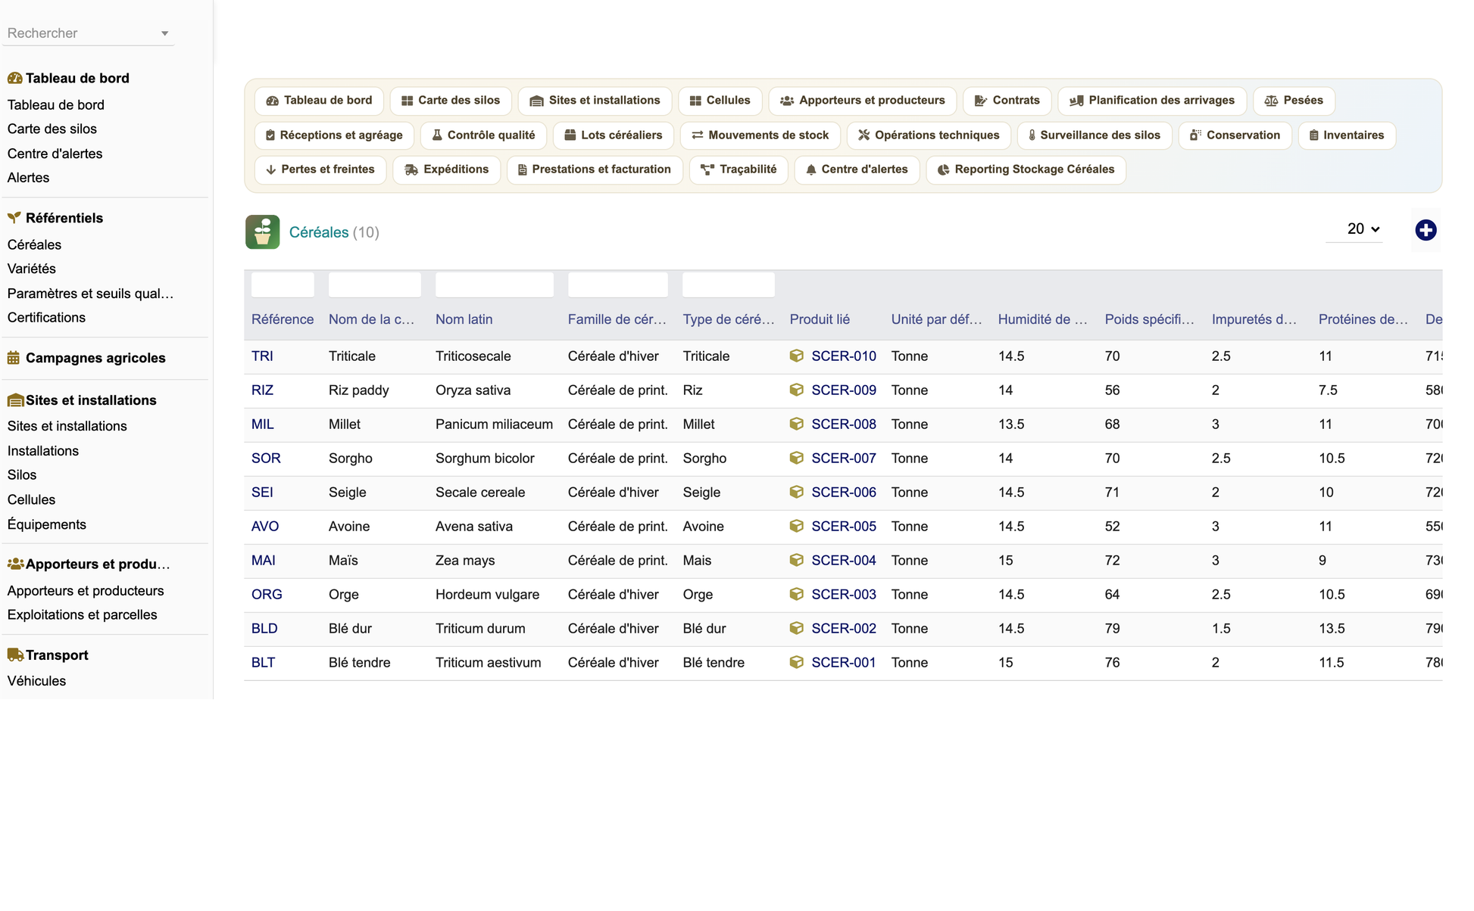1474x911 pixels.
Task: Open the Rechercher search dropdown
Action: (x=88, y=33)
